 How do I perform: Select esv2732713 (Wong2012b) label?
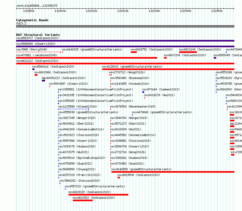[127, 72]
